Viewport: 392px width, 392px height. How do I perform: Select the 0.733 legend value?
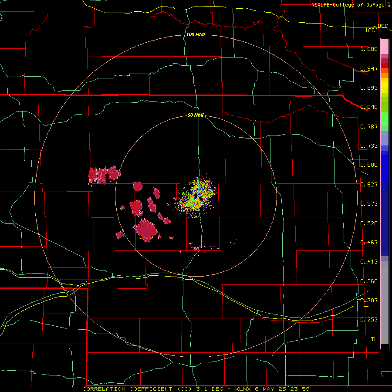tap(369, 146)
